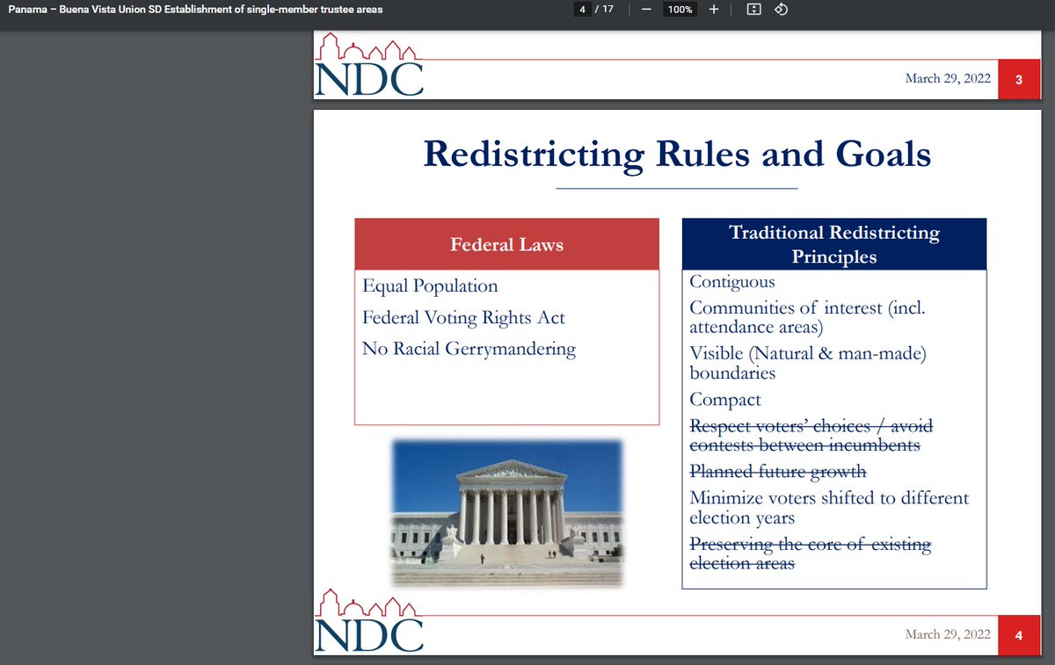Click the Supreme Court building image
The width and height of the screenshot is (1055, 665).
tap(507, 513)
